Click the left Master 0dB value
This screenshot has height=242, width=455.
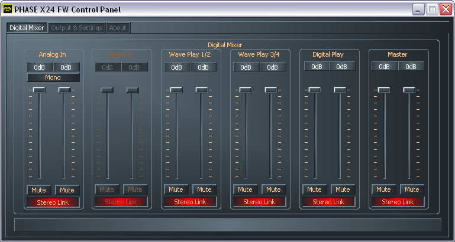(385, 66)
